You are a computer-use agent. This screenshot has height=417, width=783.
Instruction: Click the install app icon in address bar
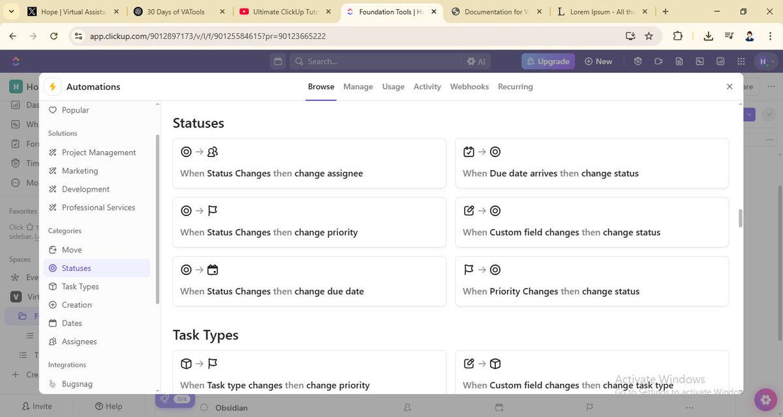click(630, 36)
